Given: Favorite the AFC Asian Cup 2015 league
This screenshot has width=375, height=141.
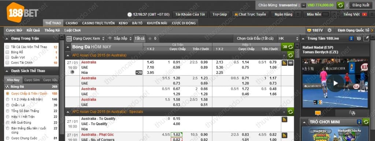Looking at the screenshot, I should coord(284,56).
